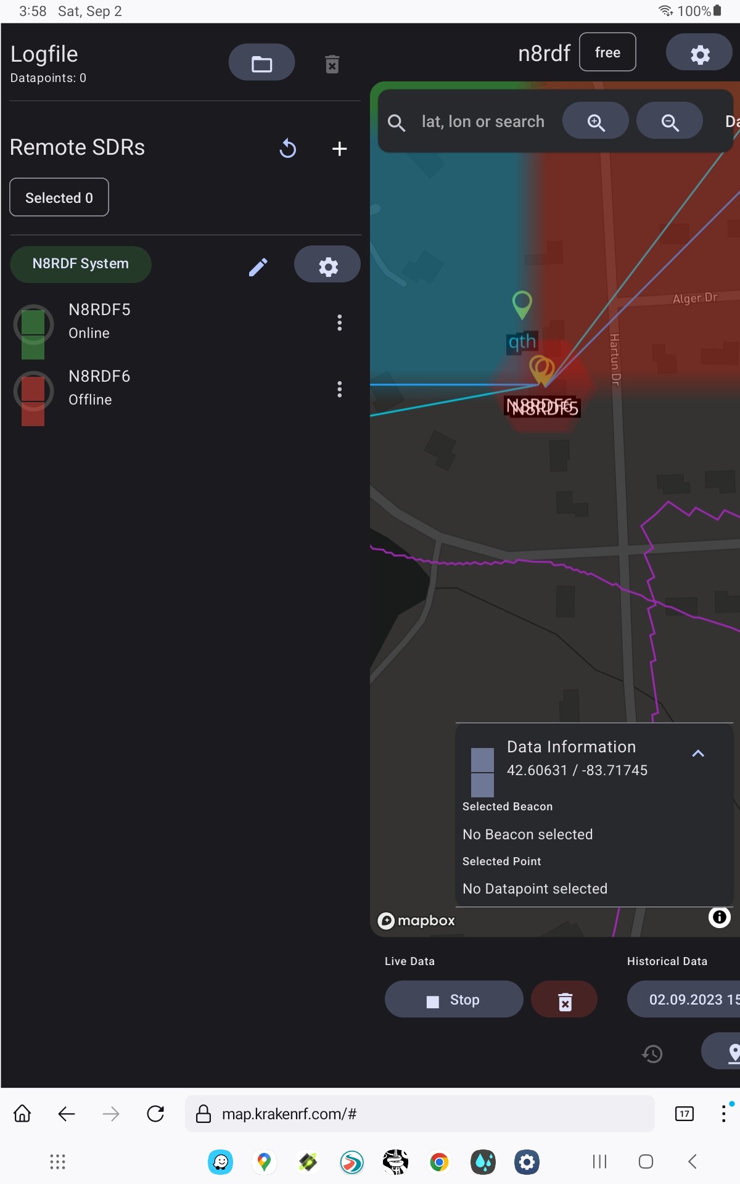Toggle selection of N8RDF5 station
740x1184 pixels.
point(33,326)
